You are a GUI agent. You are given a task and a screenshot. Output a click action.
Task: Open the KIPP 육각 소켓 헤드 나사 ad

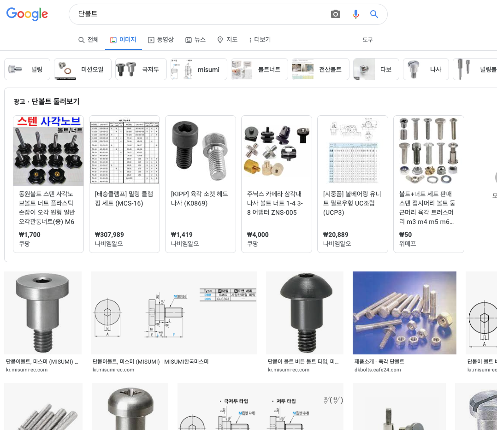(201, 151)
